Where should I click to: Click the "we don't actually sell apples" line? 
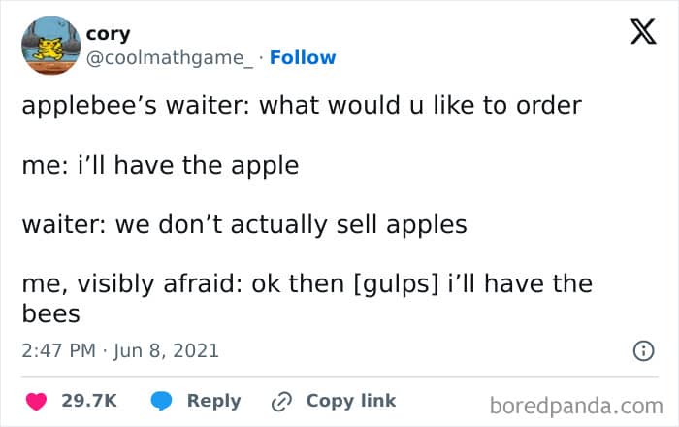[x=244, y=225]
